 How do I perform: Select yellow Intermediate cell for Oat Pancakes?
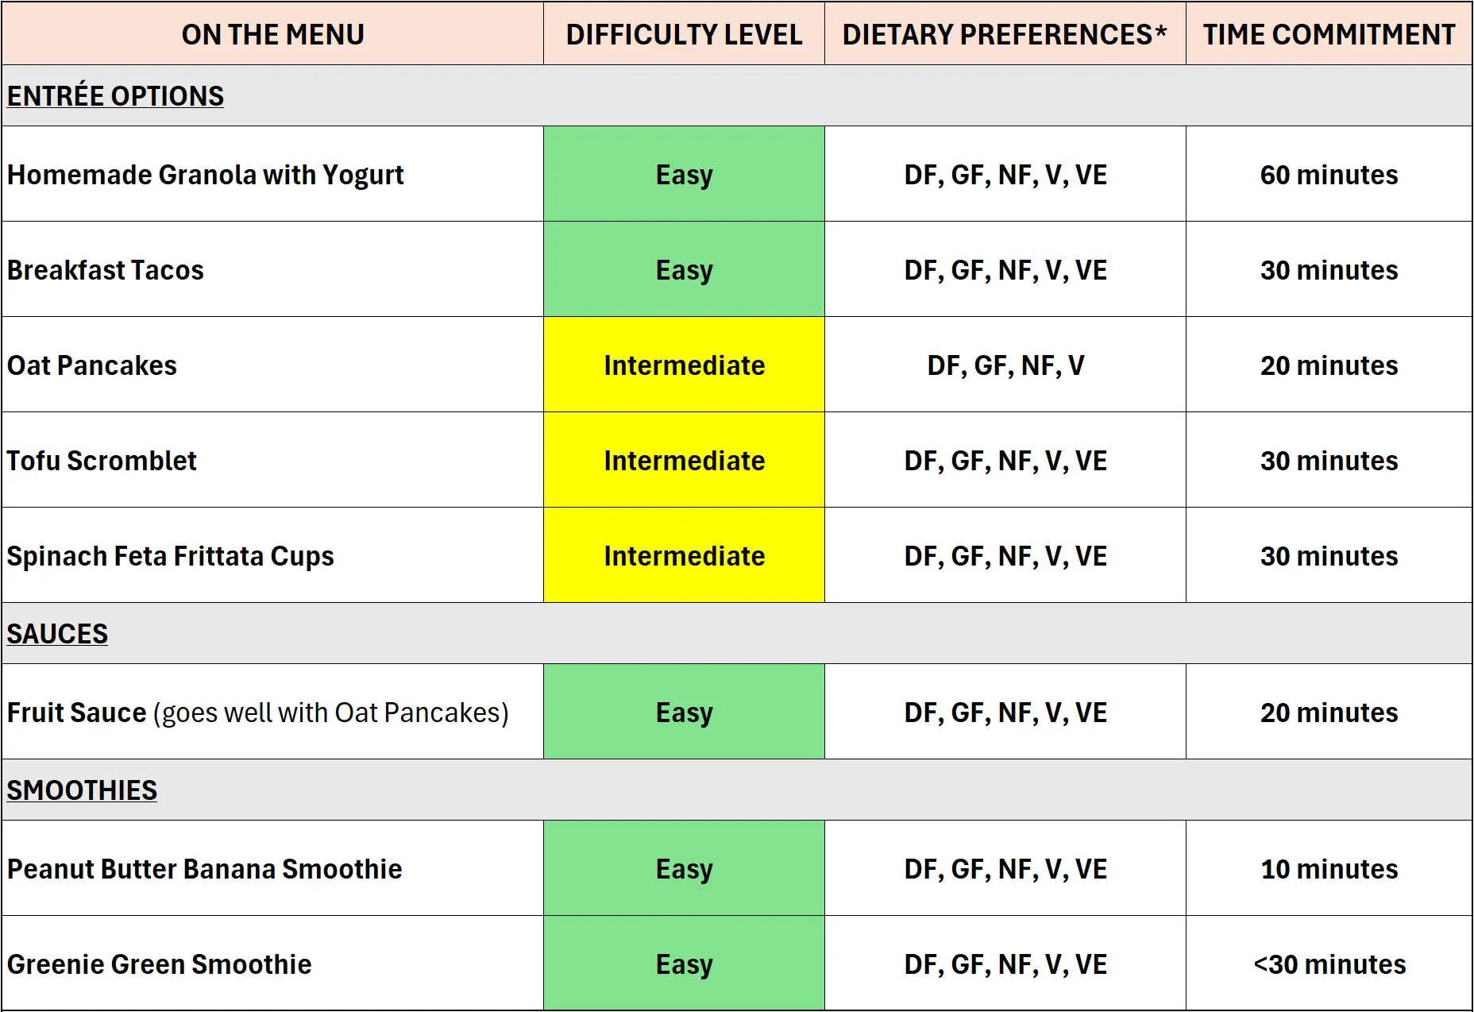pyautogui.click(x=684, y=365)
